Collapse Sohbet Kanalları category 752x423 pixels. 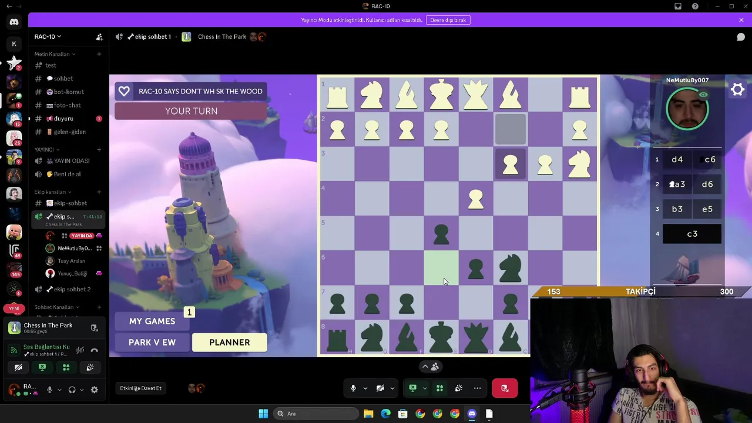(56, 307)
